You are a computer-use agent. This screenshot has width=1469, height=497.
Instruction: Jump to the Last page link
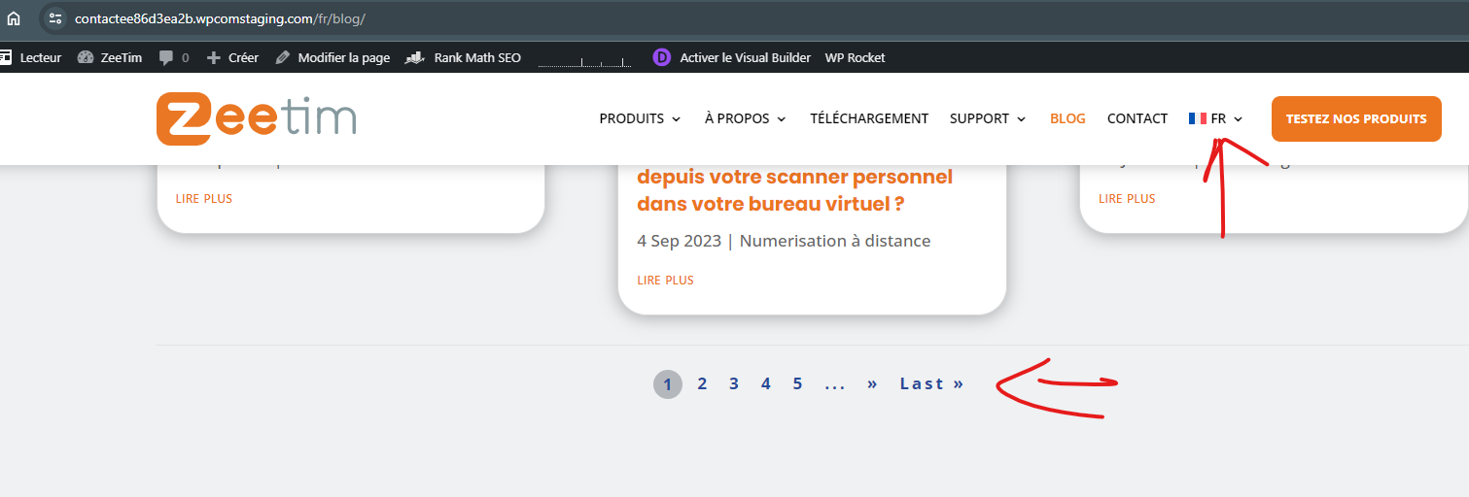click(931, 383)
